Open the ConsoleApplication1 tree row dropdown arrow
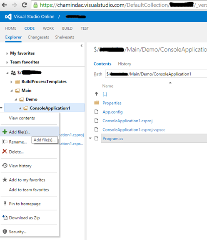The width and height of the screenshot is (207, 240). tap(1, 108)
